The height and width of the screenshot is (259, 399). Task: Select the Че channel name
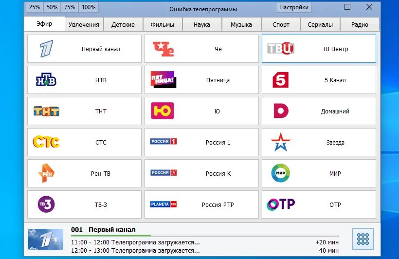click(218, 49)
